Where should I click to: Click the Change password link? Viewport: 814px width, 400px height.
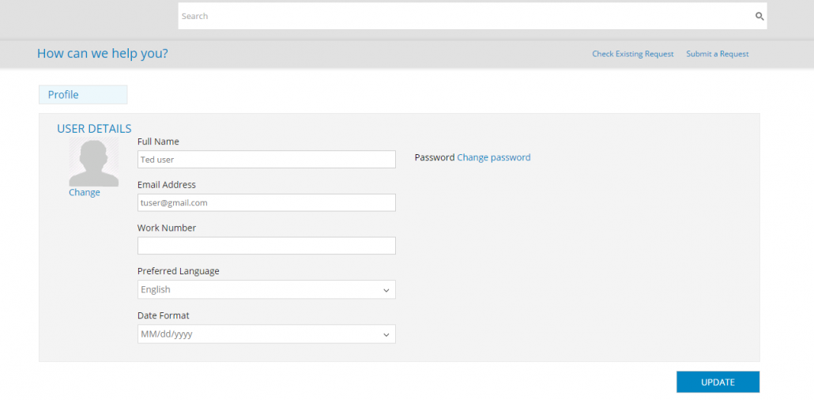tap(494, 157)
